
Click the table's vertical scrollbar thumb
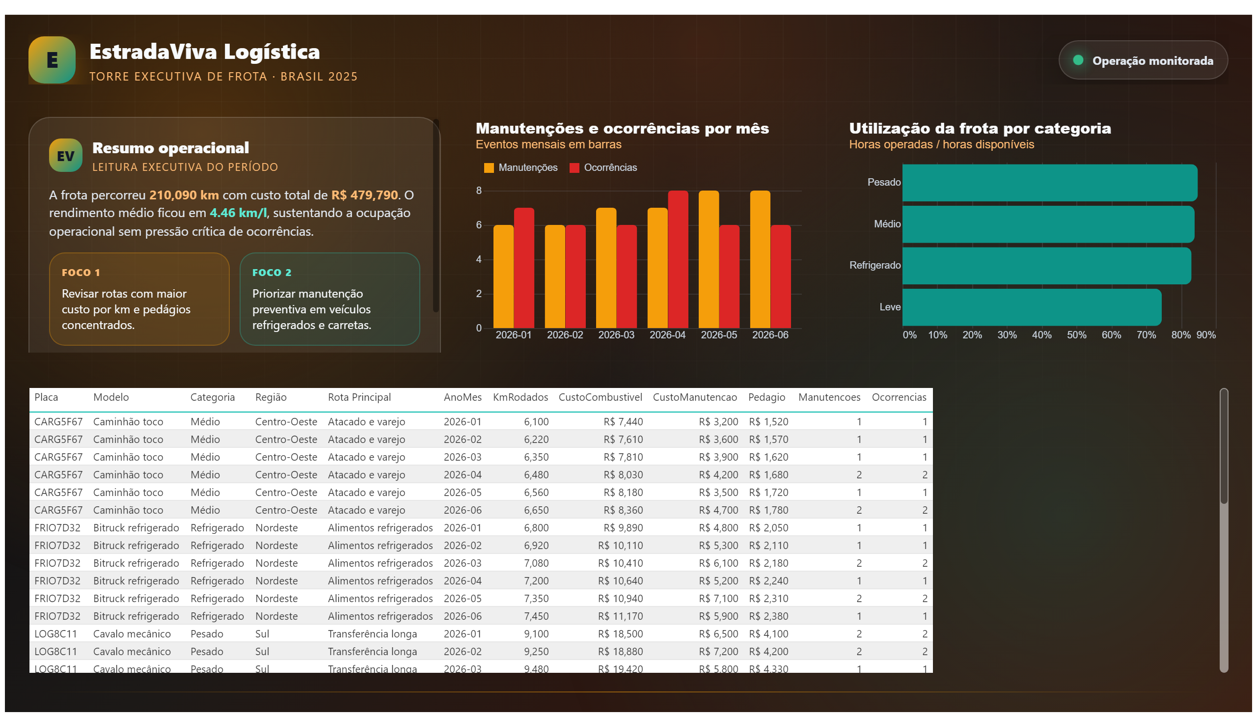[x=1223, y=446]
